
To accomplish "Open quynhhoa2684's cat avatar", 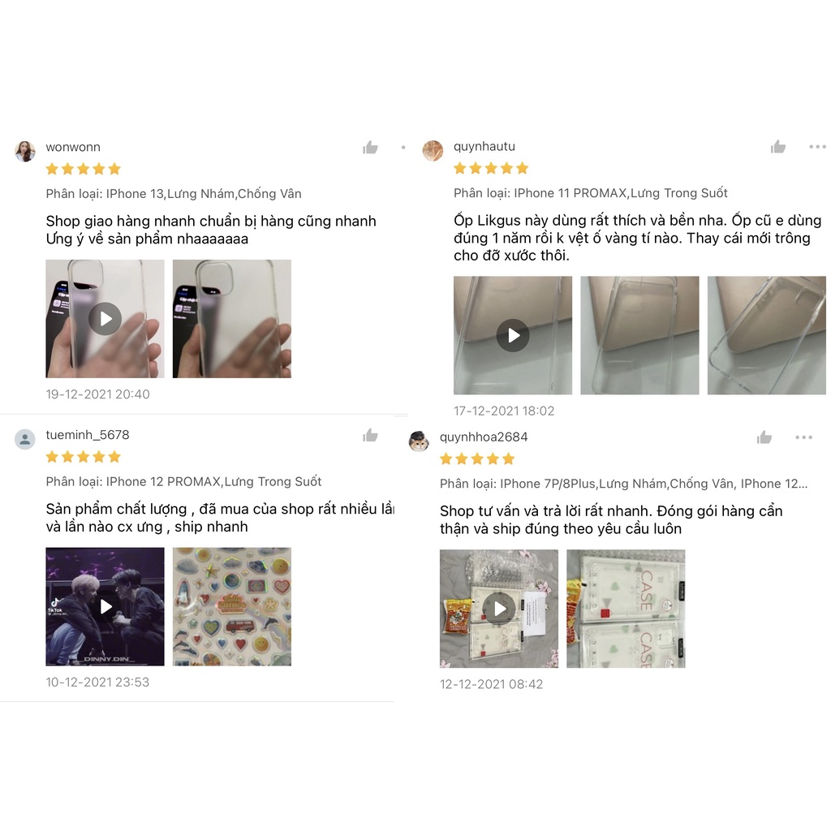I will pyautogui.click(x=419, y=441).
